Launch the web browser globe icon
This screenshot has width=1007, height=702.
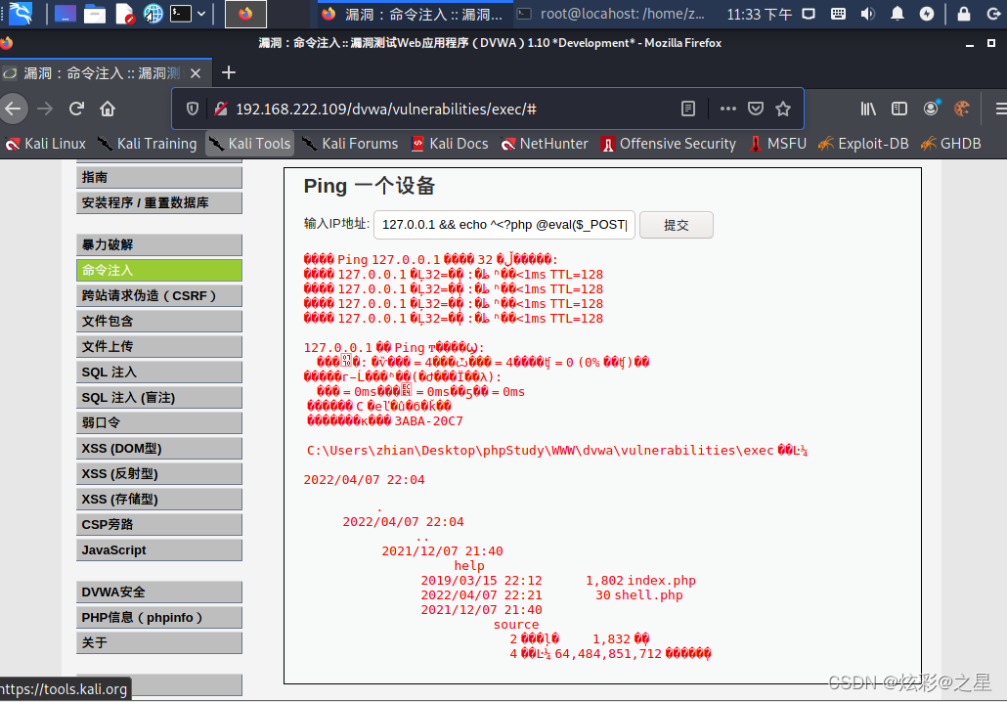point(153,14)
